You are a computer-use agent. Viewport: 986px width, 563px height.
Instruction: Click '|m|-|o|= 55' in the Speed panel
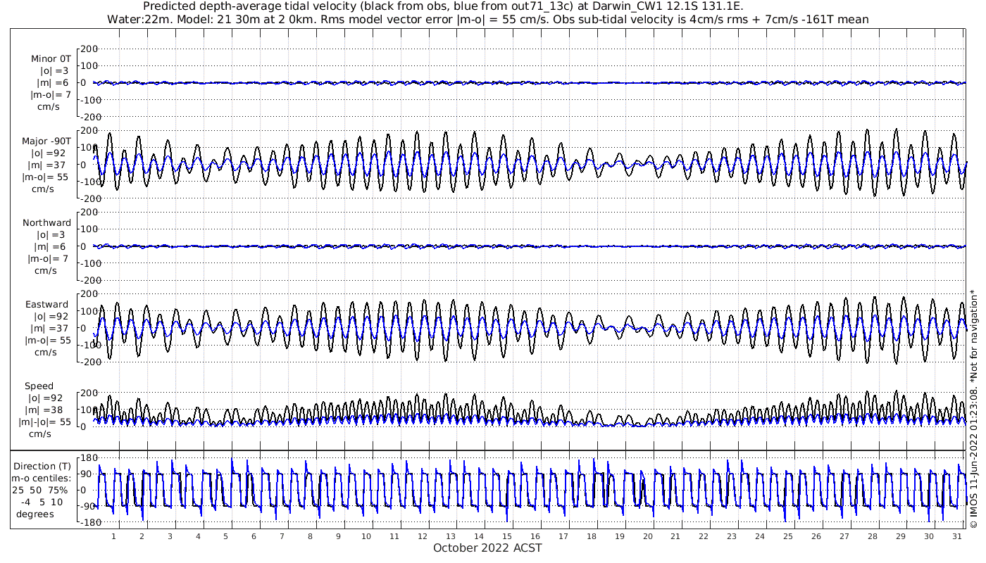point(45,422)
